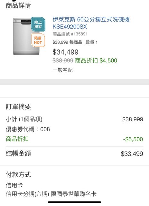Screen dimensions: 149x206
Task: Click the 一般宅配 delivery method text
Action: point(62,70)
